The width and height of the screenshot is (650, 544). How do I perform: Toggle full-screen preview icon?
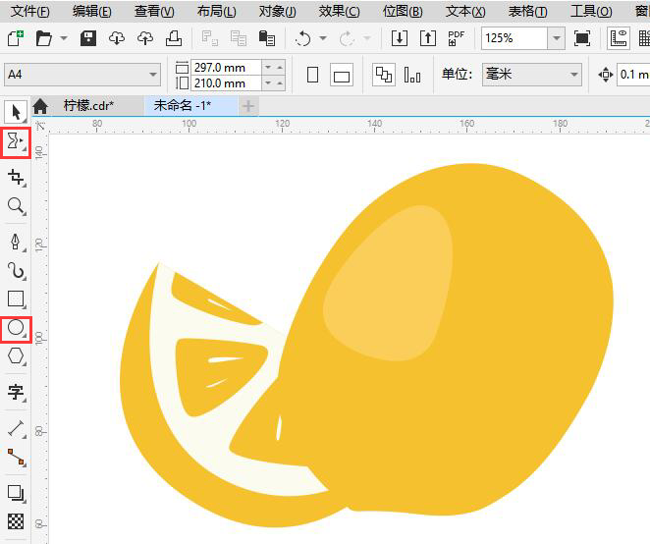(582, 38)
